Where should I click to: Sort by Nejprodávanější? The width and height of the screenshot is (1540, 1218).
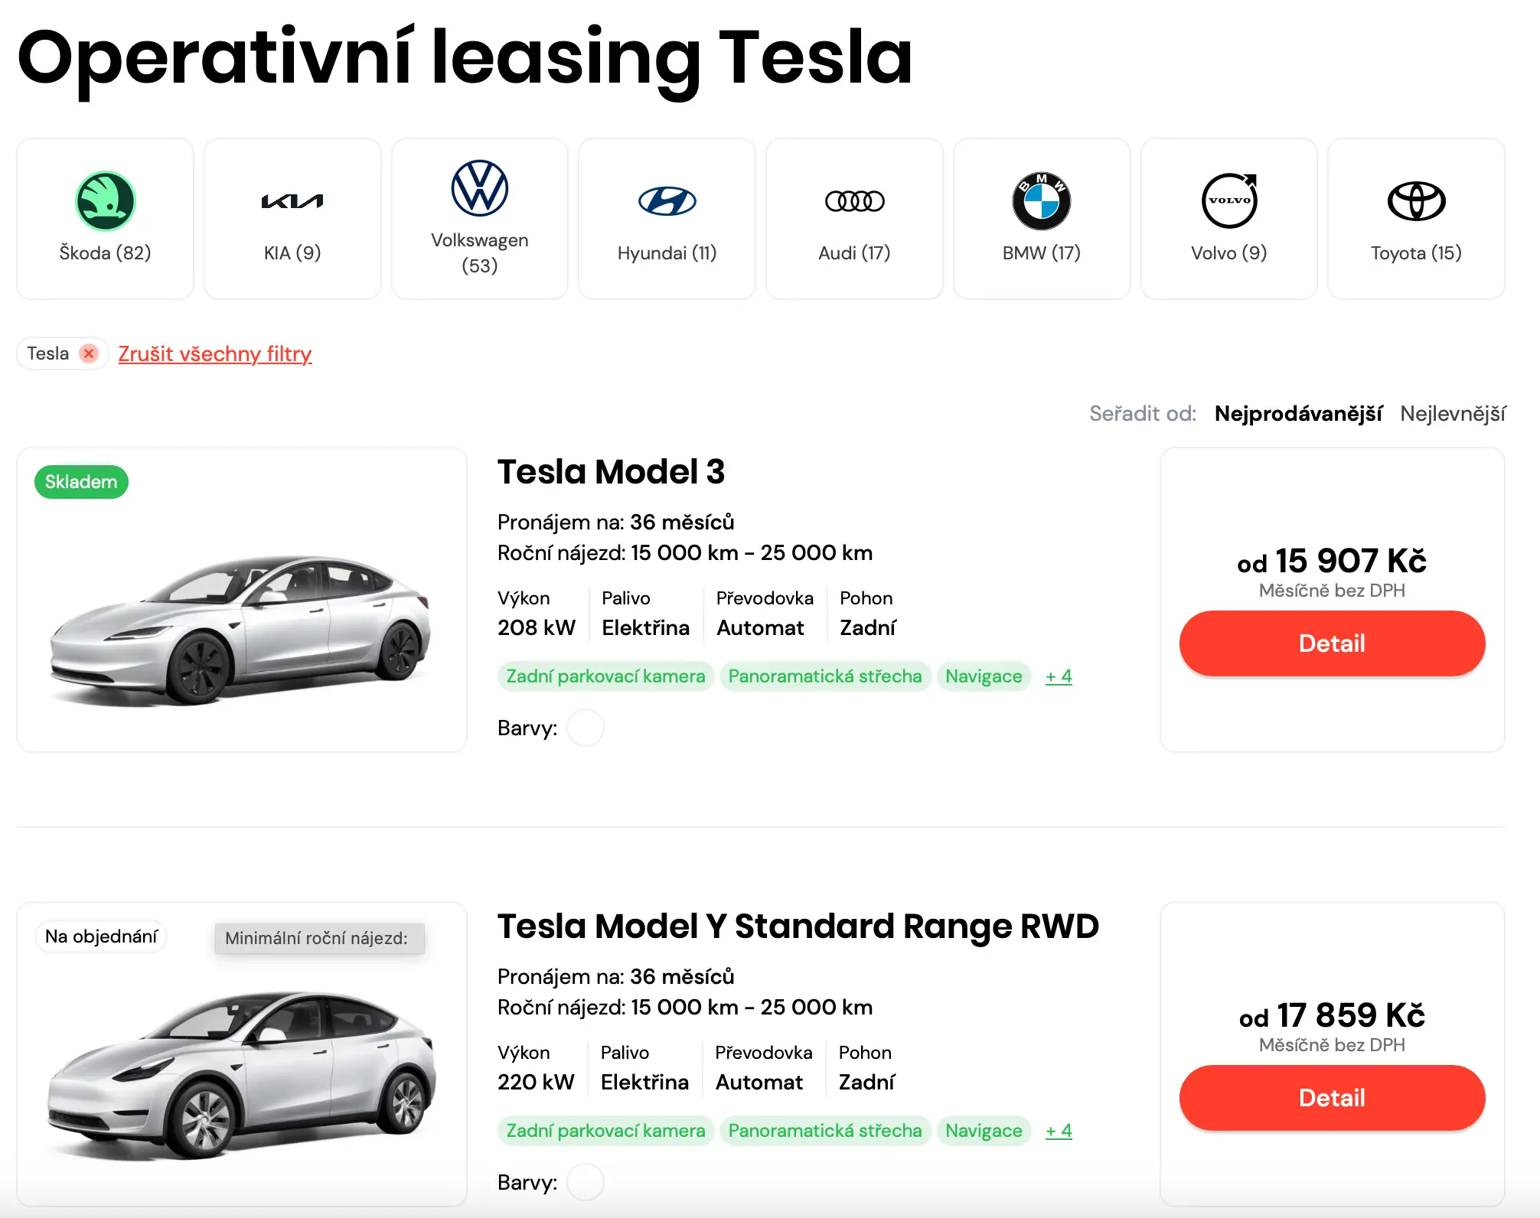1298,414
